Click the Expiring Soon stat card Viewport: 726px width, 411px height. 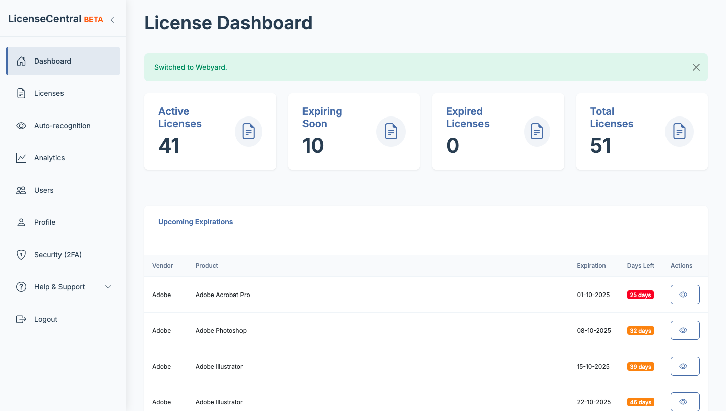tap(354, 132)
